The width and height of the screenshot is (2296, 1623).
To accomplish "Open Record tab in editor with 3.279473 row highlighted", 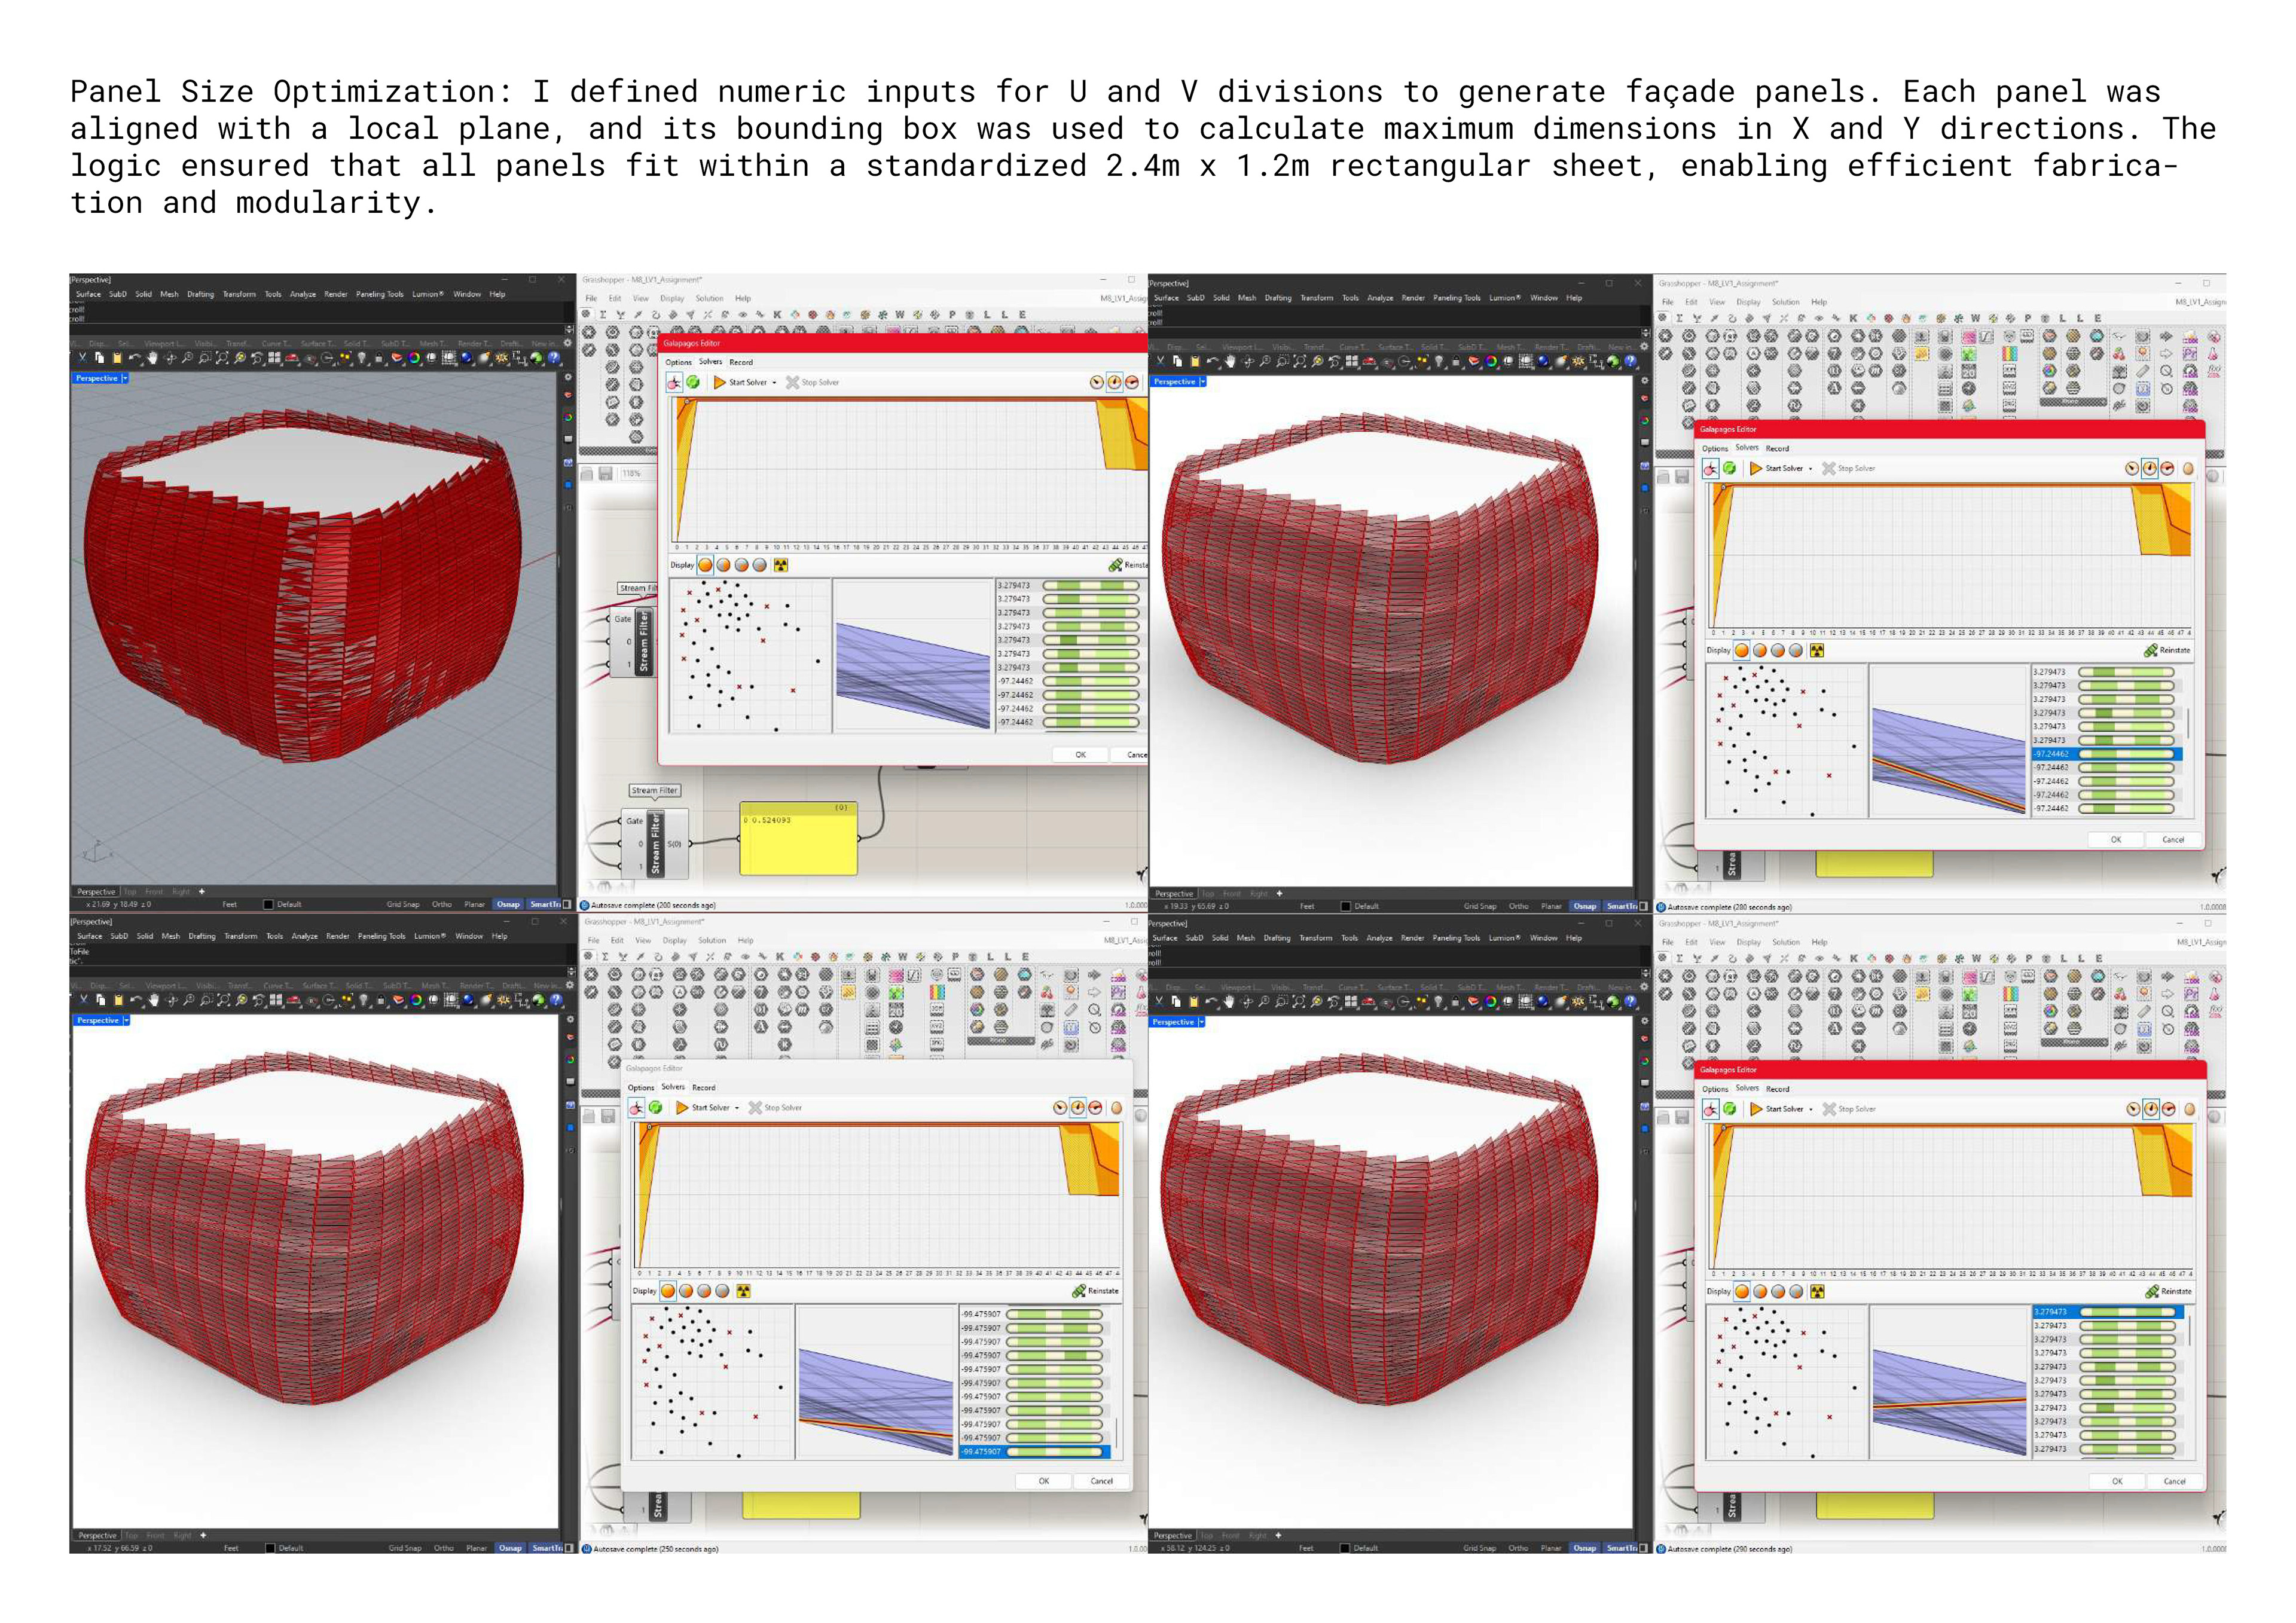I will [x=1777, y=1089].
